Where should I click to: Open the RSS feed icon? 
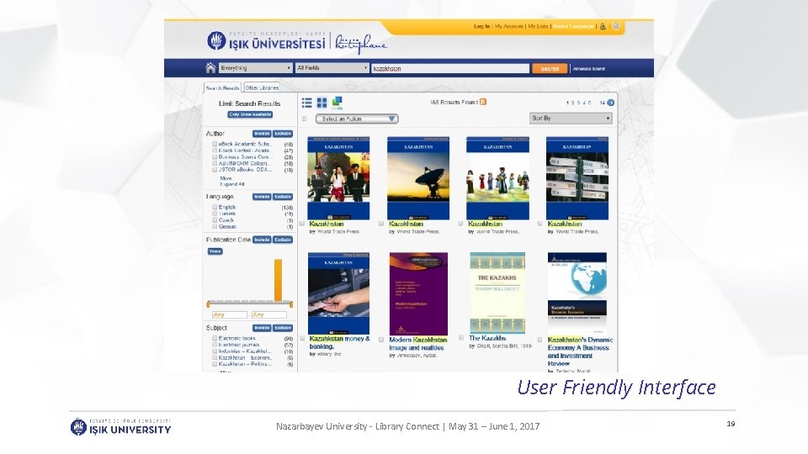click(x=483, y=102)
